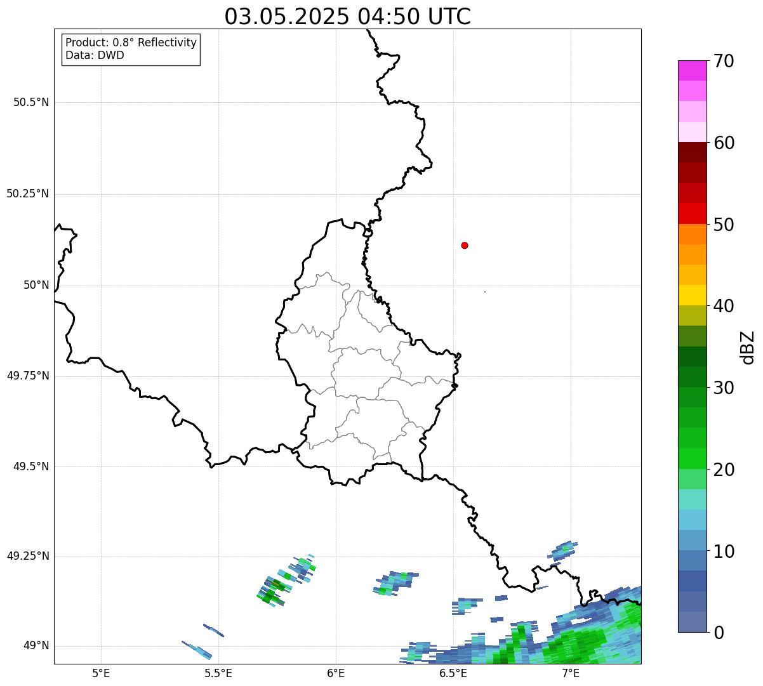Screen dimensions: 763x686
Task: Click the 50.5°N latitude label
Action: point(31,102)
